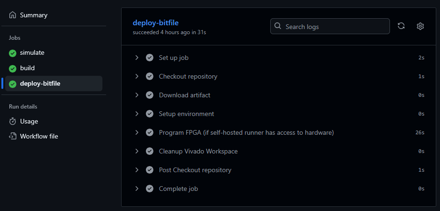Click the Workflow file icon

point(13,136)
